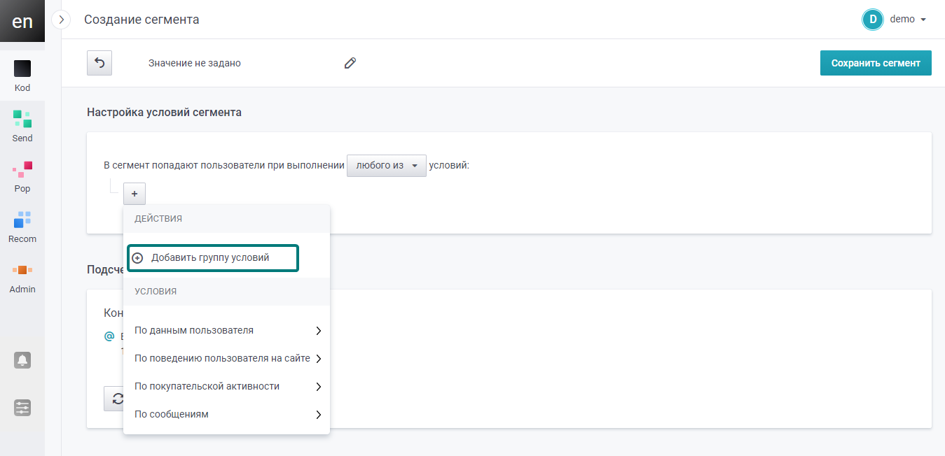Click the 'en' logo in top-left corner

(x=22, y=21)
